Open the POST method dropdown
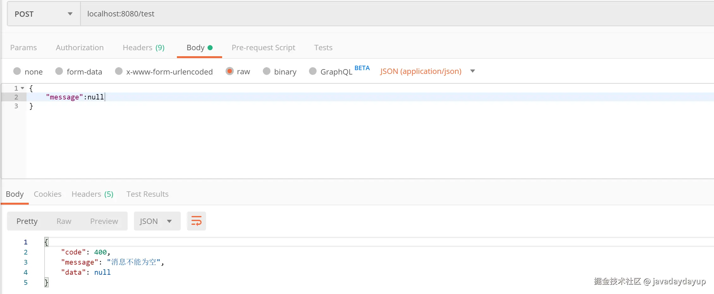 click(x=44, y=14)
